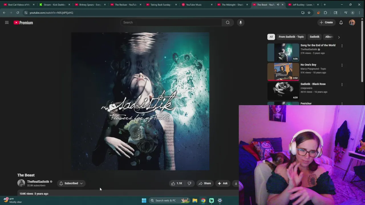Open Song for the End of the World thumbnail
The height and width of the screenshot is (205, 365).
click(x=283, y=52)
